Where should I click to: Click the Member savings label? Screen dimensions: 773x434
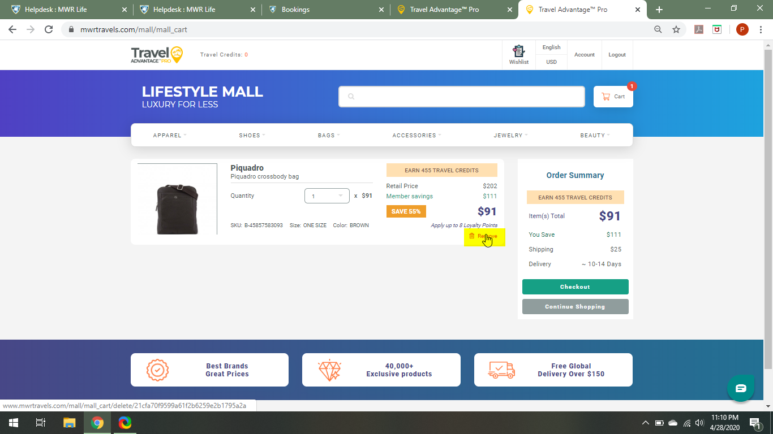click(x=410, y=197)
